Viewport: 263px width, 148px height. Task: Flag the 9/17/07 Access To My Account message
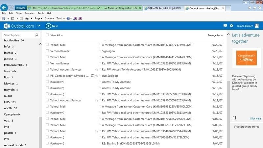(x=100, y=82)
